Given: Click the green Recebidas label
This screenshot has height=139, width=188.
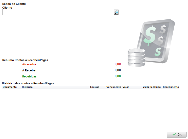Looking at the screenshot, I should click(x=29, y=76).
